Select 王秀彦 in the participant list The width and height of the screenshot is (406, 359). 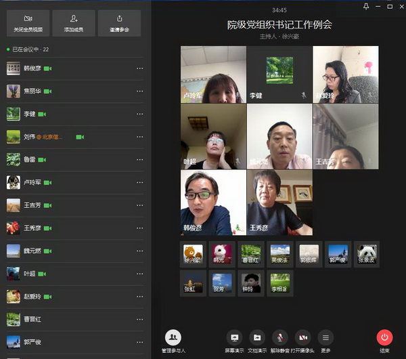click(x=32, y=228)
